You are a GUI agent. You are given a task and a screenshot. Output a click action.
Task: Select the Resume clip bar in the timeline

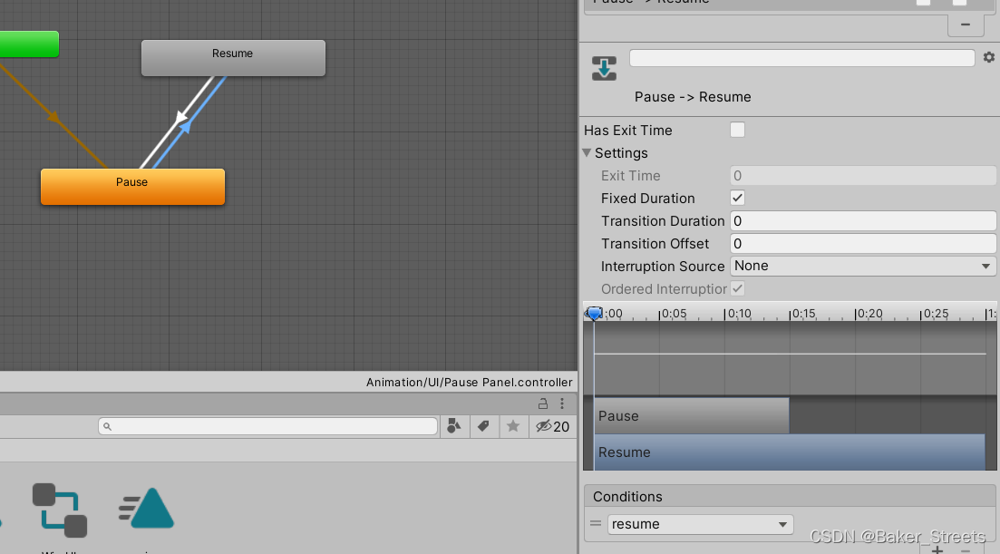pyautogui.click(x=790, y=452)
